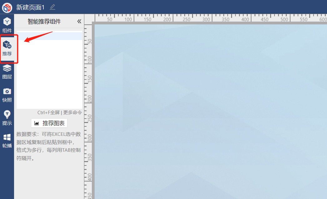Image resolution: width=327 pixels, height=199 pixels.
Task: Open the 组件 components panel
Action: [x=7, y=25]
